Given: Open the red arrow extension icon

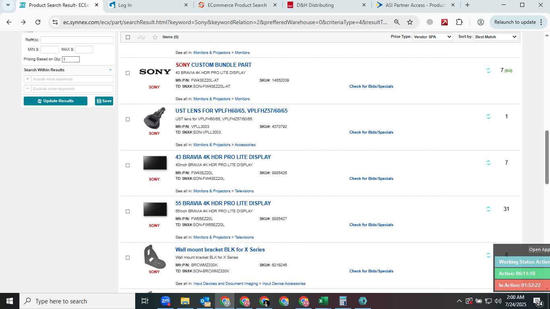Looking at the screenshot, I should 445,22.
